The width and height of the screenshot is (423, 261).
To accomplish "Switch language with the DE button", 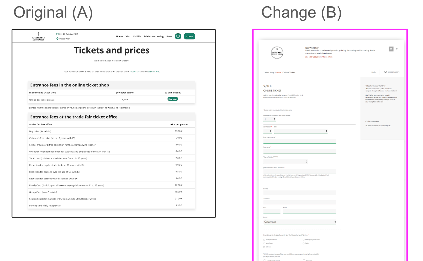I will (x=391, y=49).
